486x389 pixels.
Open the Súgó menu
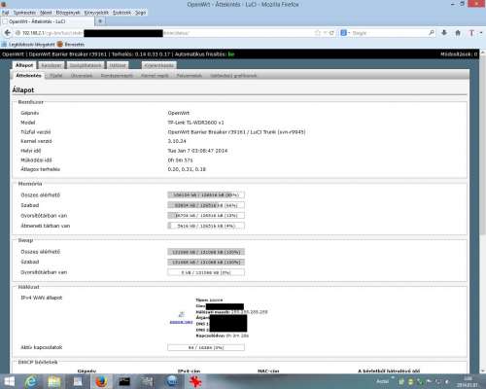click(x=140, y=13)
